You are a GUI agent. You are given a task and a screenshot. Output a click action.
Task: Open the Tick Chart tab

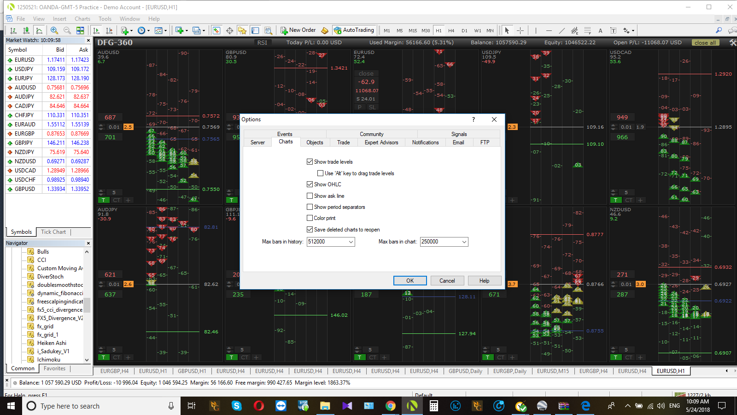click(x=53, y=232)
